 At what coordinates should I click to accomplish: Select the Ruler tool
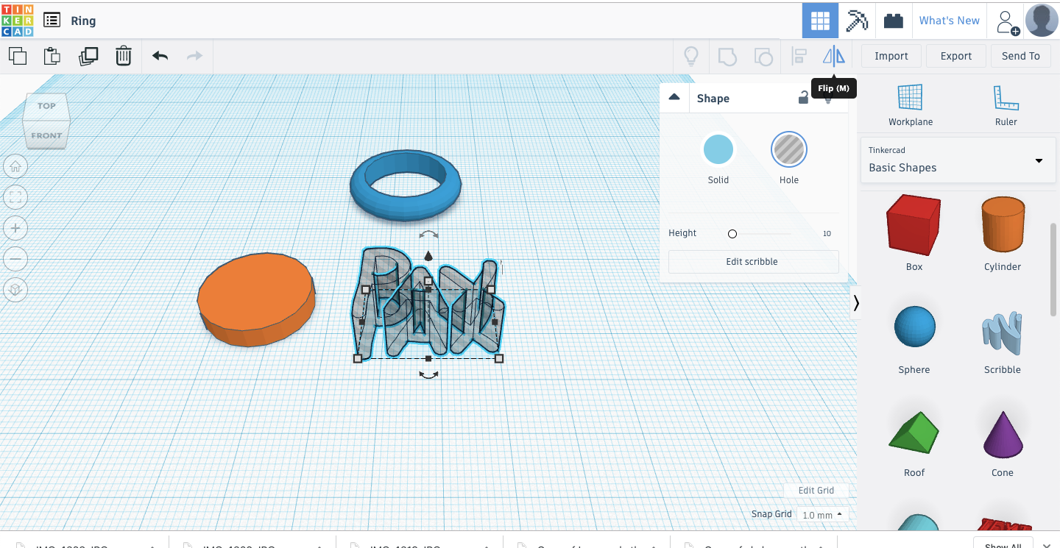(1006, 105)
